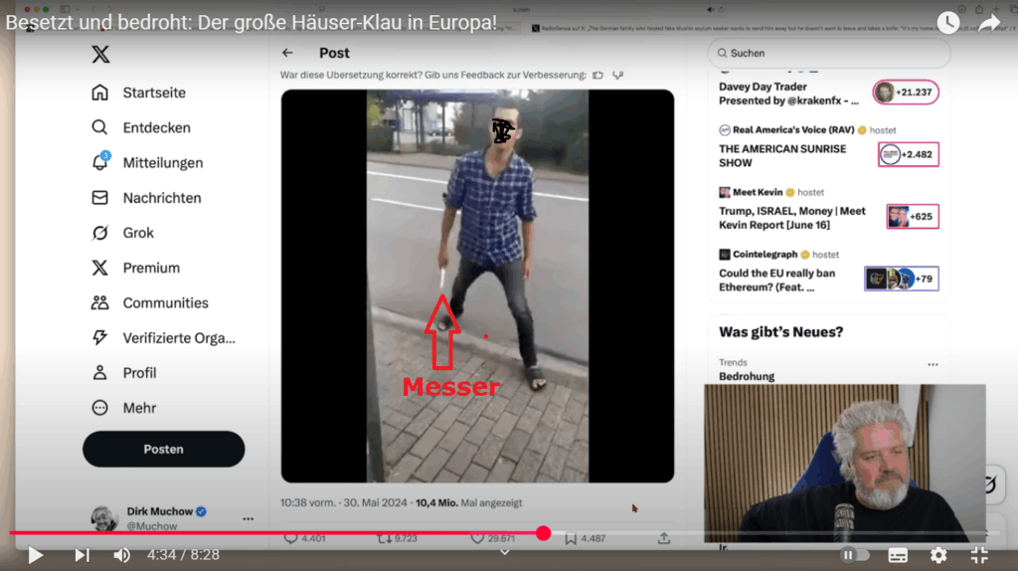Mute the video volume speaker
This screenshot has height=571, width=1018.
121,555
